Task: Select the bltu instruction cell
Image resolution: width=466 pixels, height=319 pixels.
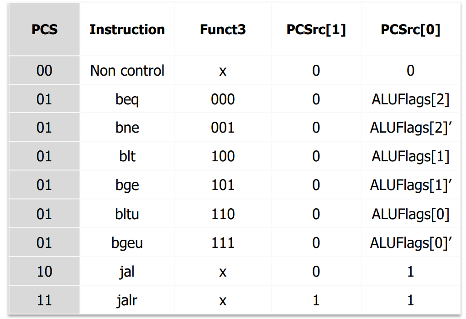Action: coord(127,214)
